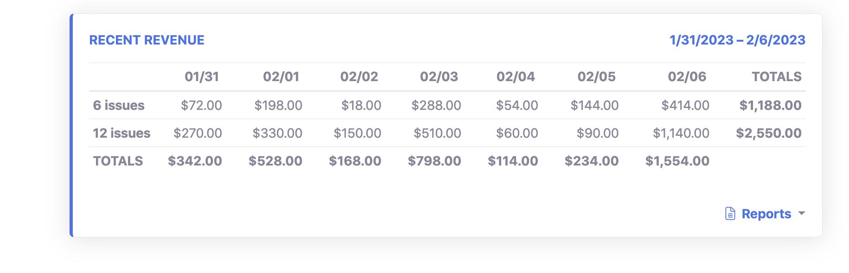
Task: Select the 02/03 column header
Action: (x=439, y=76)
